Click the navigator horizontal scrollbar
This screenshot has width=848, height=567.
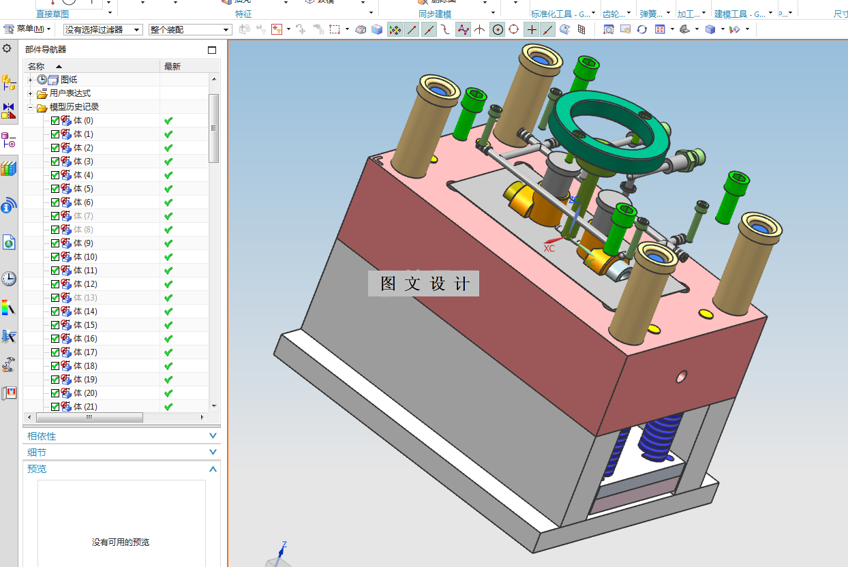coord(89,417)
